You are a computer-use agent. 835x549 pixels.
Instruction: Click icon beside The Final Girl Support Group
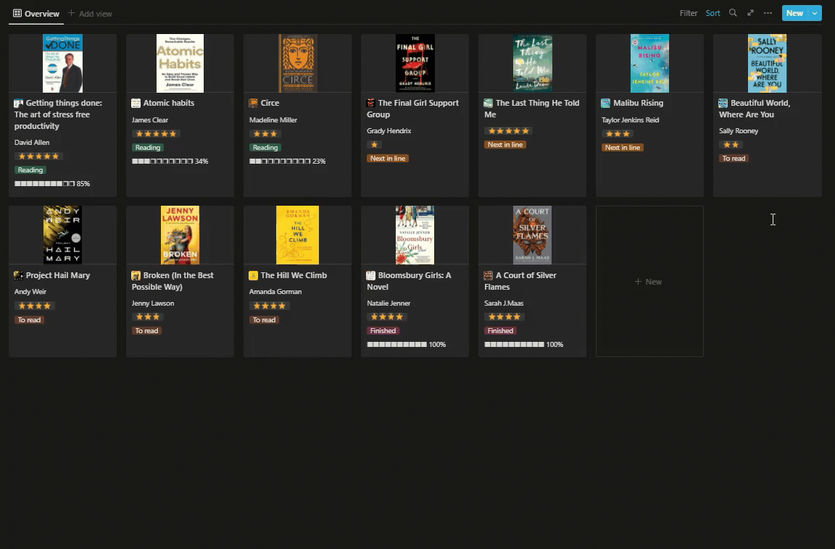coord(370,103)
